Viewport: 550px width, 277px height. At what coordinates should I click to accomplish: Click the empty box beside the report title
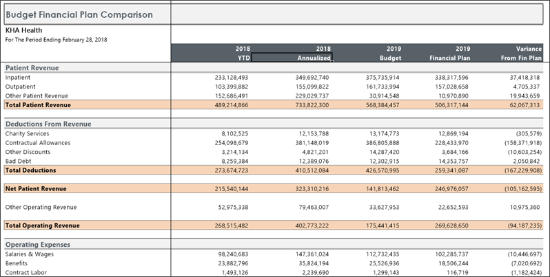point(359,14)
